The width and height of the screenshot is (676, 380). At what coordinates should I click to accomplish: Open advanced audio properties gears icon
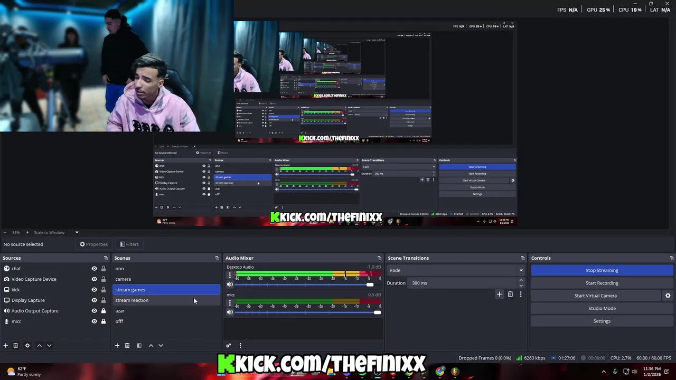tap(229, 346)
